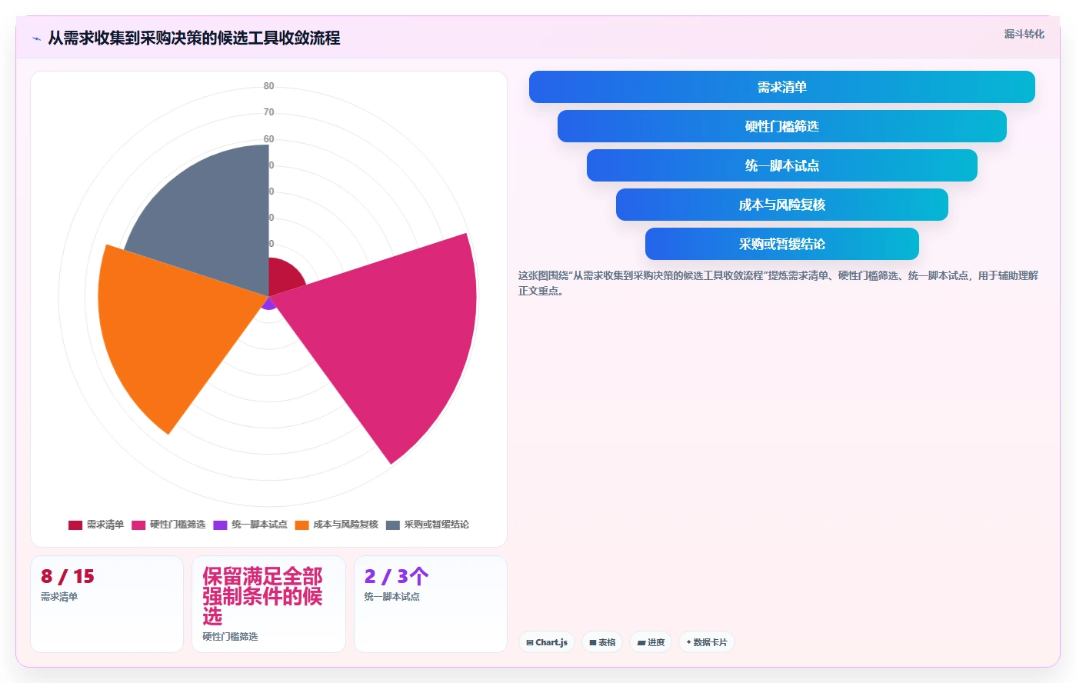The image size is (1076, 683).
Task: Click the 漏斗转化 label in header
Action: coord(1024,34)
